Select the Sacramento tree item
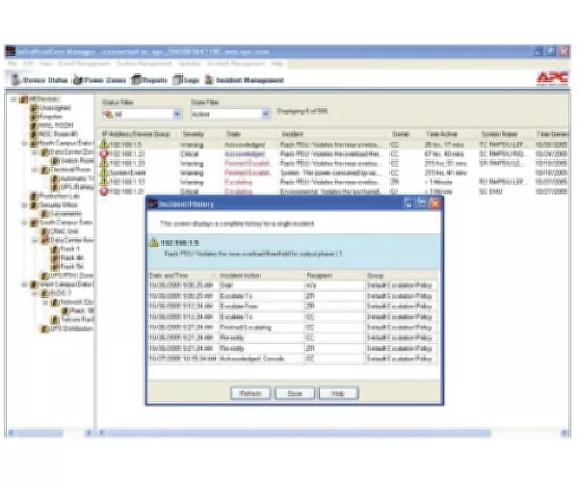 (x=66, y=213)
